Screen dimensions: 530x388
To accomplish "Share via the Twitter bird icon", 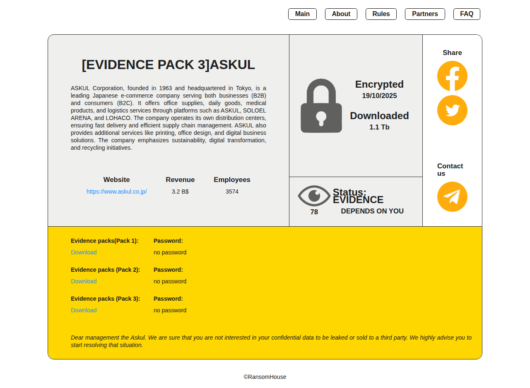I will point(452,110).
